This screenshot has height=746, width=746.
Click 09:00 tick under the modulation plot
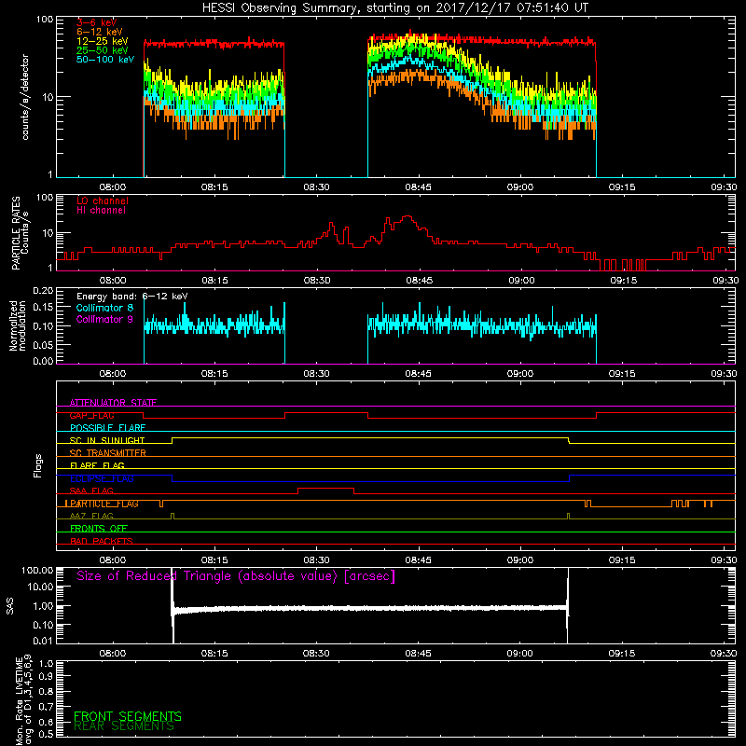pyautogui.click(x=520, y=374)
